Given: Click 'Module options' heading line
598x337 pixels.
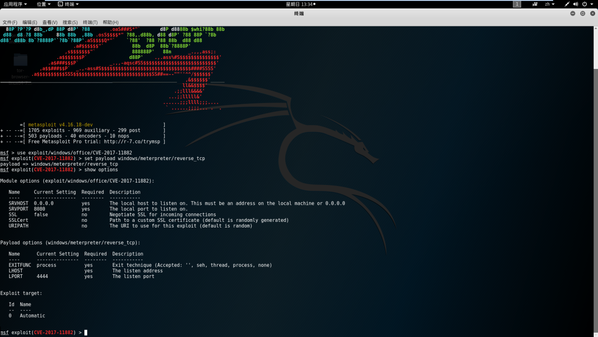Looking at the screenshot, I should click(x=77, y=181).
